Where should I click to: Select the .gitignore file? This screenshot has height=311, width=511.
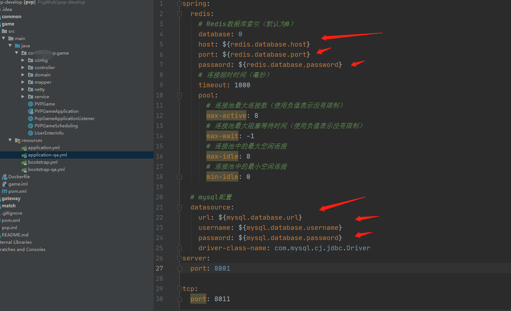pos(12,213)
